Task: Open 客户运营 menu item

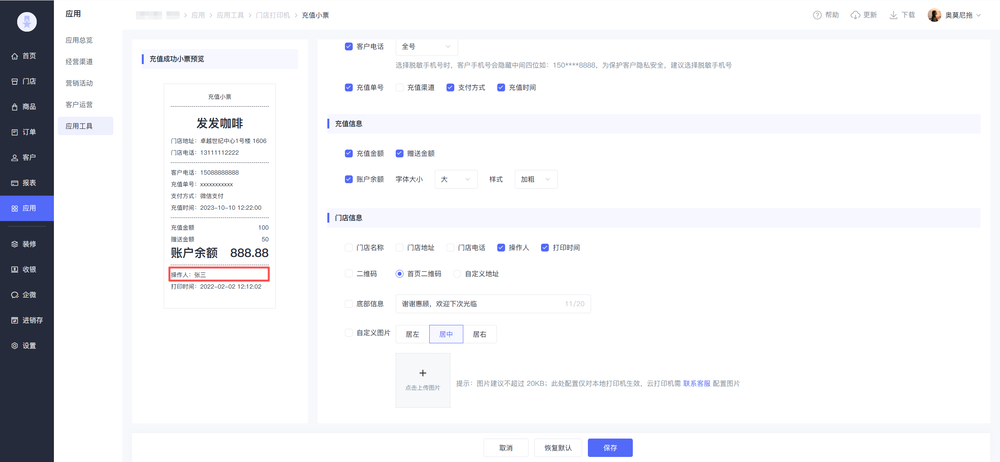Action: (79, 105)
